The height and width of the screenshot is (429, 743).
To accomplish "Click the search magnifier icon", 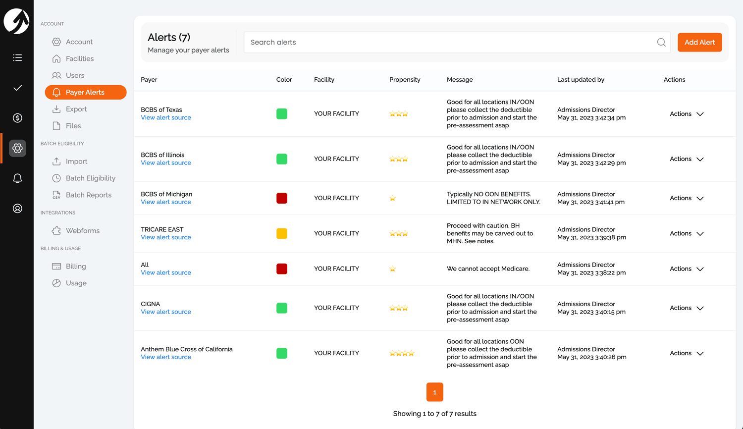I will click(661, 42).
